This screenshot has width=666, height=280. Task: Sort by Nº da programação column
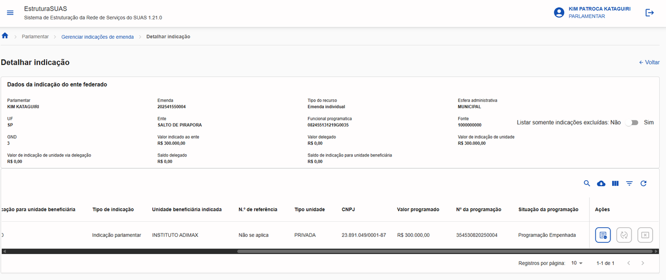point(479,210)
